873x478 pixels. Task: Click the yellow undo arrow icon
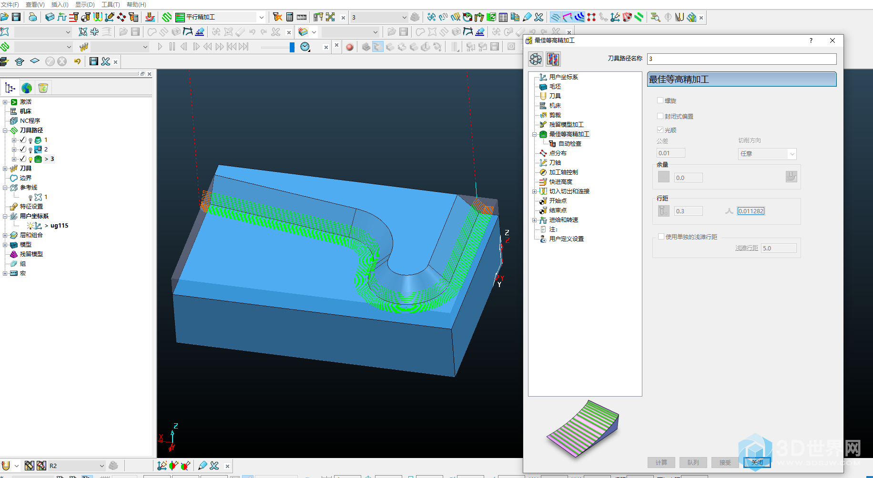coord(77,61)
